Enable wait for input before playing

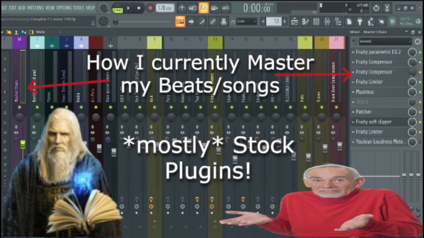pos(193,8)
